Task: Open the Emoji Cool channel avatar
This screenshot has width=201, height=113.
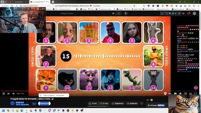Action: 13,103
